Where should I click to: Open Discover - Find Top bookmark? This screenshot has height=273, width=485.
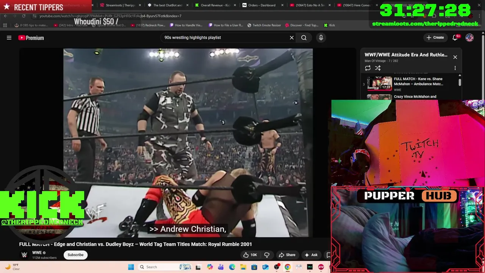coord(302,25)
